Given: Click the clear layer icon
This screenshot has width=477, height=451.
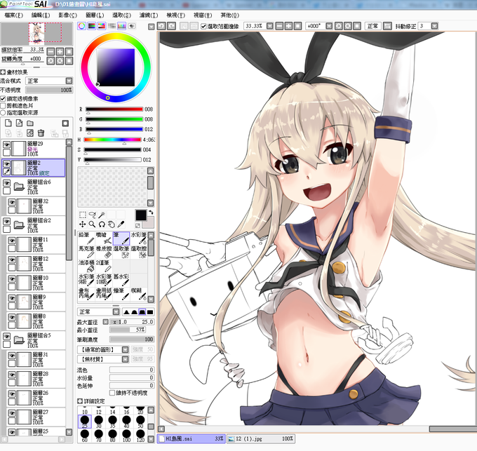Looking at the screenshot, I should point(29,133).
